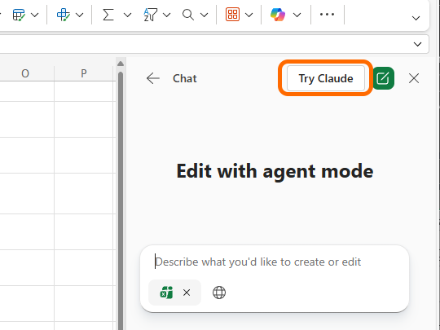
Task: Open the AutoSum dropdown arrow
Action: click(127, 15)
